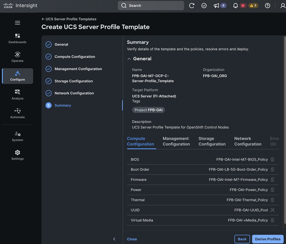Viewport: 286px width, 244px height.
Task: Click the template name FPB-OAI-M7-OCP-C-Server-Profile_Template
Action: (x=153, y=78)
